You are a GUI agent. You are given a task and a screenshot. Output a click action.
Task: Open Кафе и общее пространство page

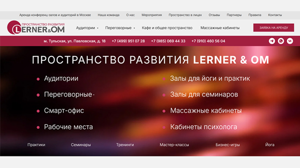pyautogui.click(x=167, y=28)
